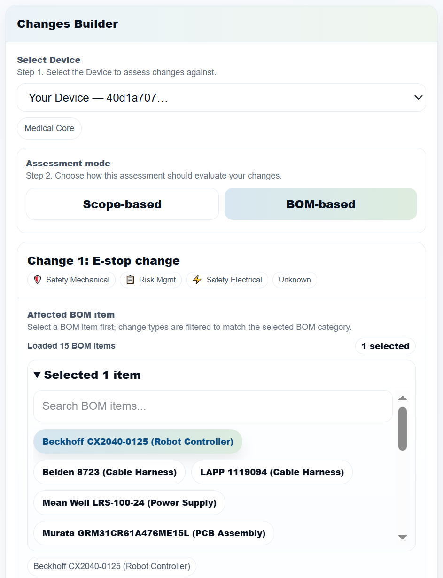The image size is (443, 578).
Task: Click the Search BOM items field
Action: click(212, 406)
